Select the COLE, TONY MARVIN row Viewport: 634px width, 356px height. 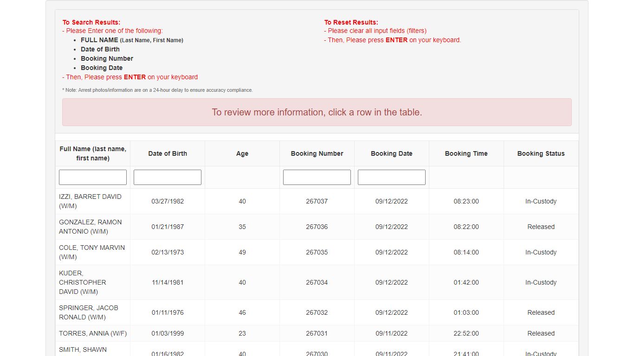pyautogui.click(x=317, y=252)
